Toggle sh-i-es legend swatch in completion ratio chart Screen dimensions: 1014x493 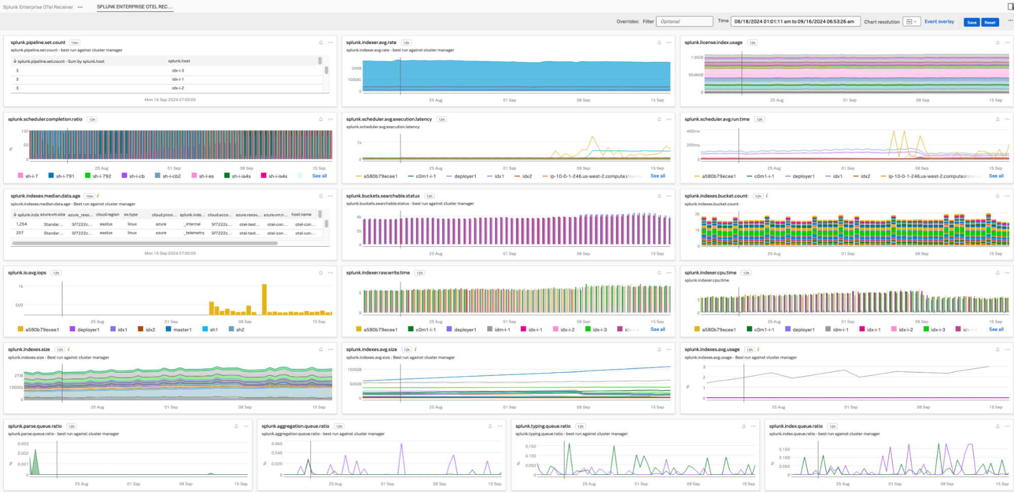194,176
